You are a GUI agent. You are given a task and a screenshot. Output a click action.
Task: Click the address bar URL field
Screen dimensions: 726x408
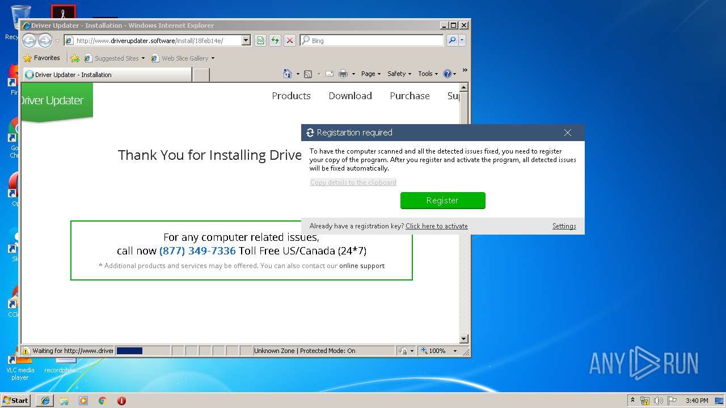point(153,40)
